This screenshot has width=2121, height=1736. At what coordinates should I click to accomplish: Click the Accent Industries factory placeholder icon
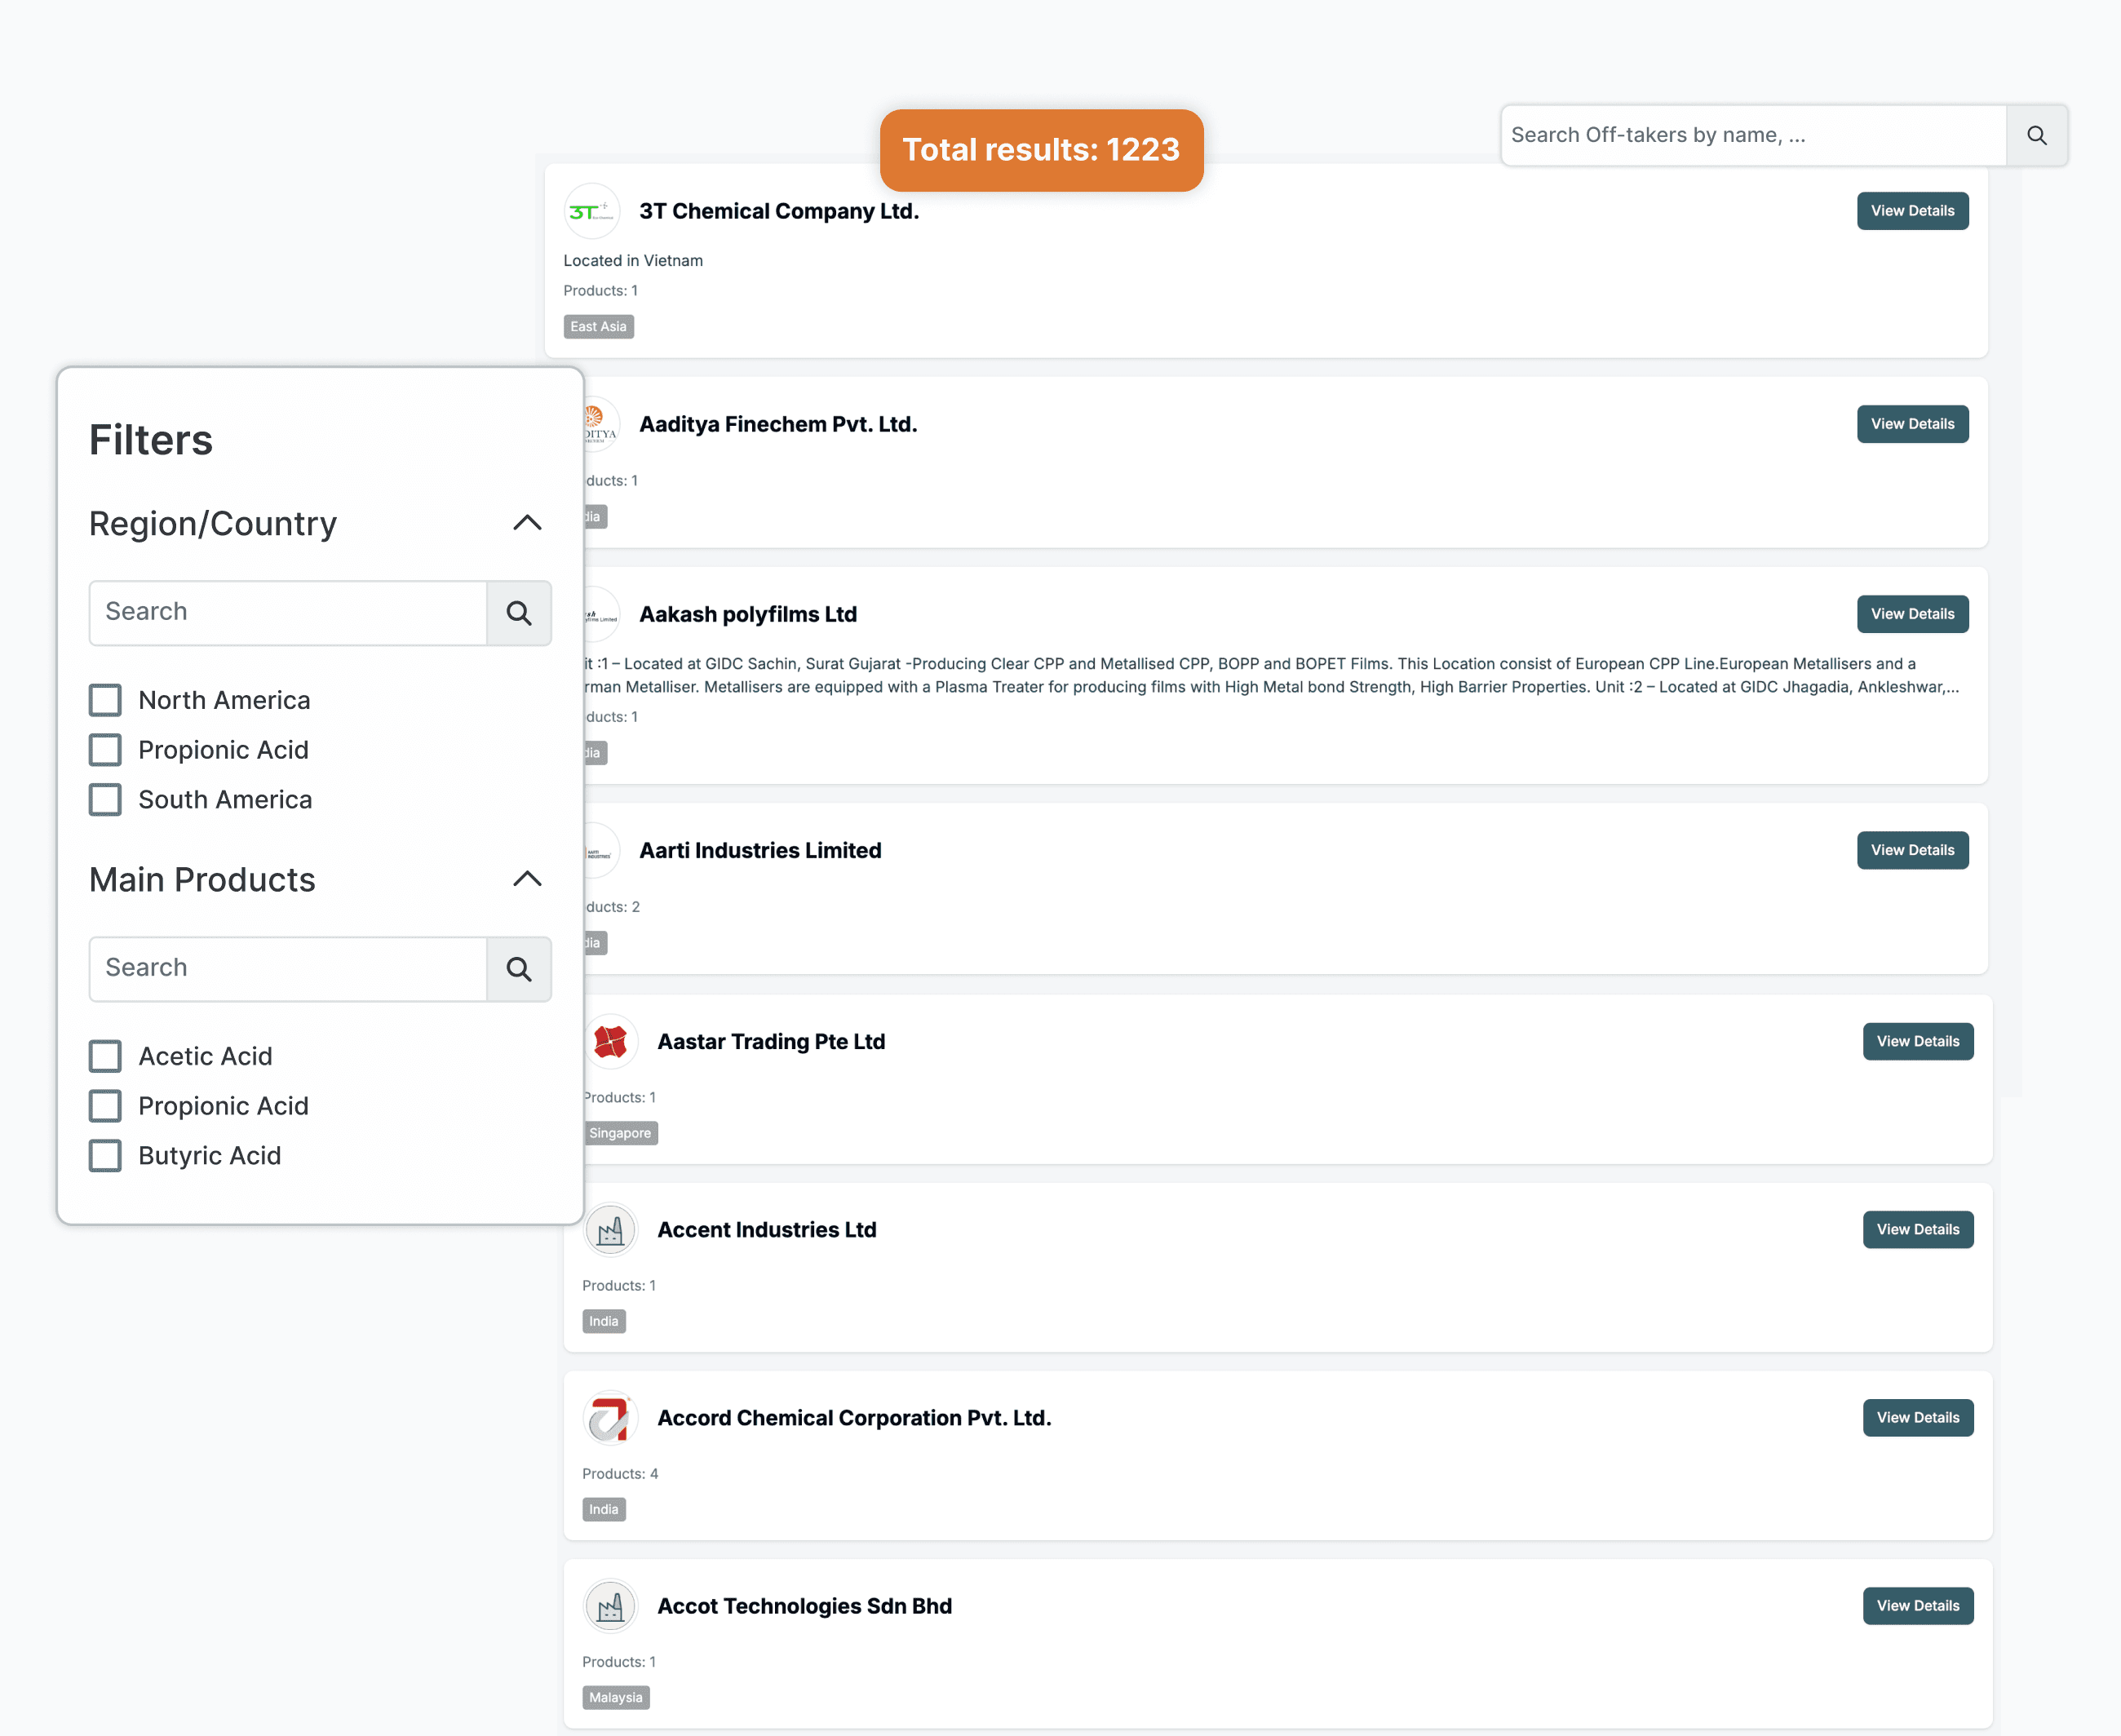(x=610, y=1230)
